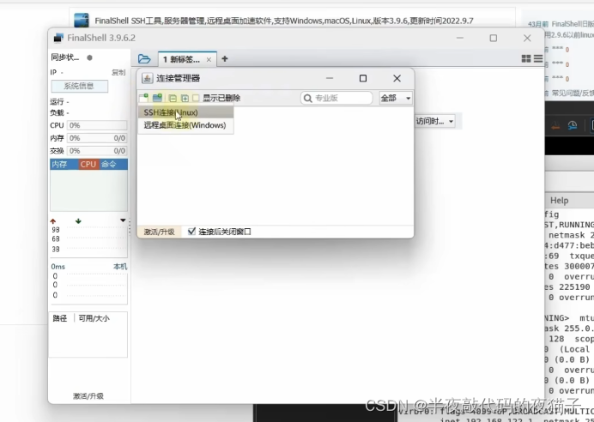The height and width of the screenshot is (422, 594).
Task: Click the 常见问题/反馈 link in the background page
Action: click(573, 93)
